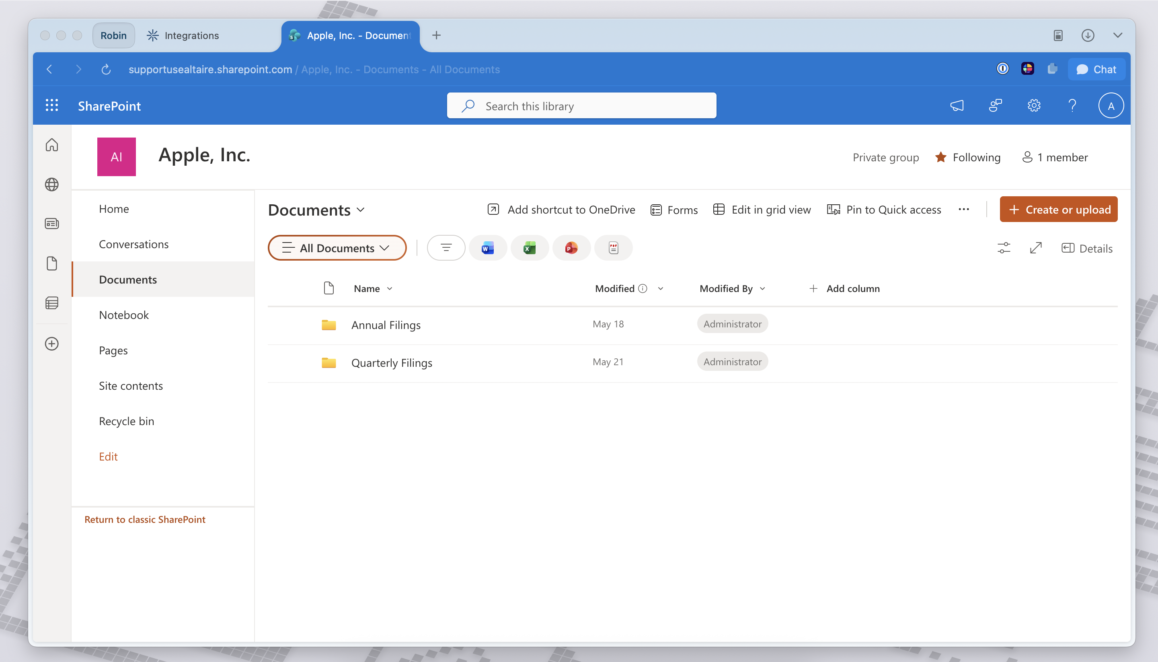Open the Annual Filings folder icon
The image size is (1158, 662).
tap(329, 325)
